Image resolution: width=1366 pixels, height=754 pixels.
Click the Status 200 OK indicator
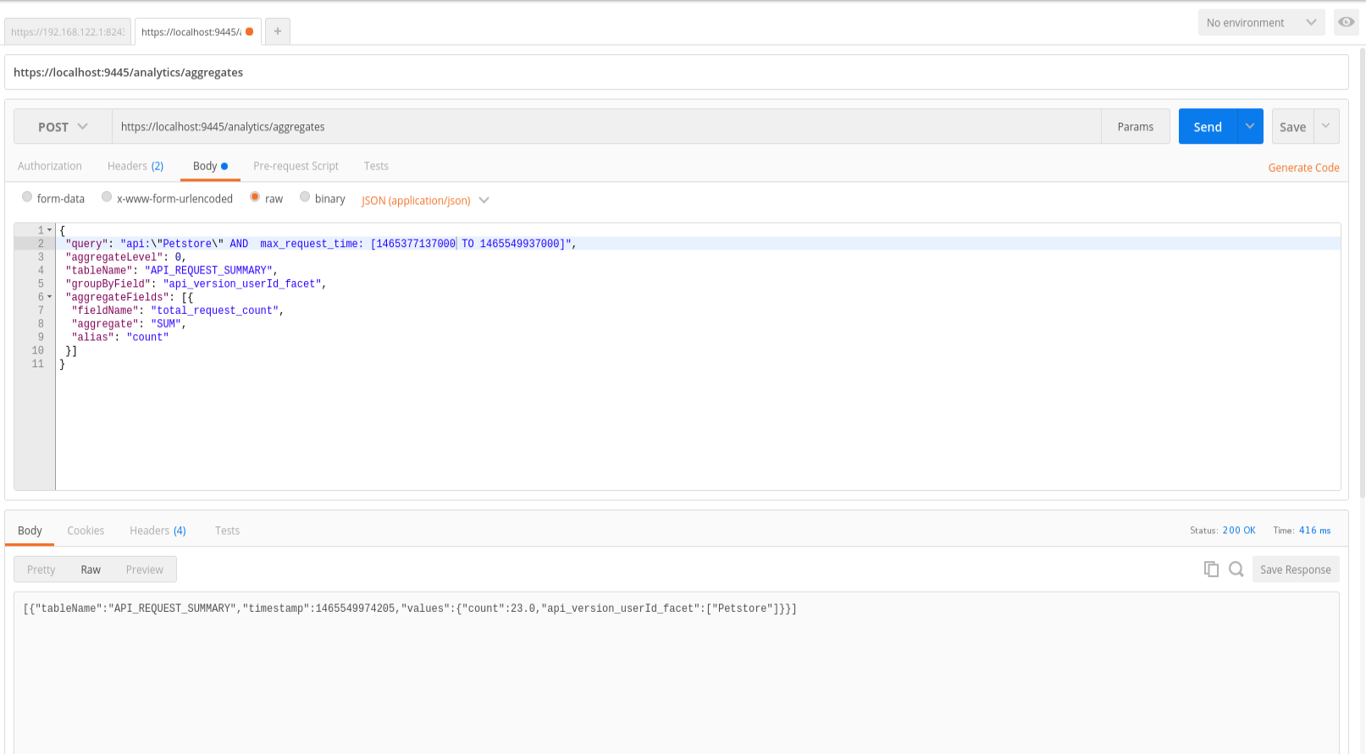pos(1222,531)
